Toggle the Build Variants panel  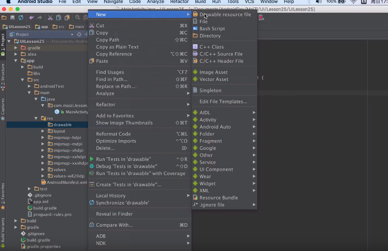(3, 229)
